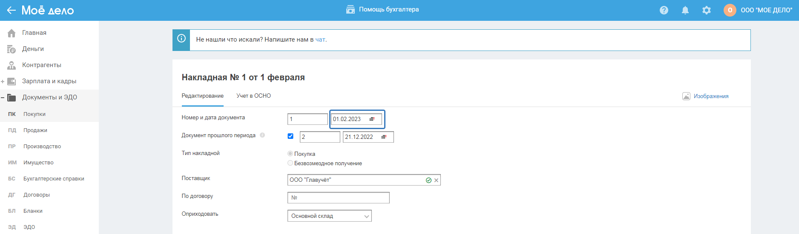Open the Основной склад warehouse dropdown
The image size is (799, 234).
[x=329, y=216]
